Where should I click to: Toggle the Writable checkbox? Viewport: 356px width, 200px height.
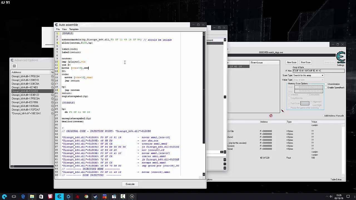tap(289, 95)
